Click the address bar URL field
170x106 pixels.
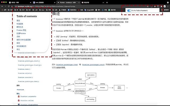(81, 6)
